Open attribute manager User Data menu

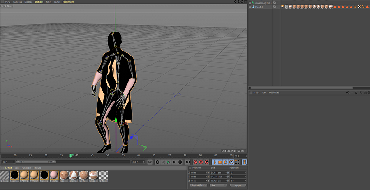click(274, 93)
